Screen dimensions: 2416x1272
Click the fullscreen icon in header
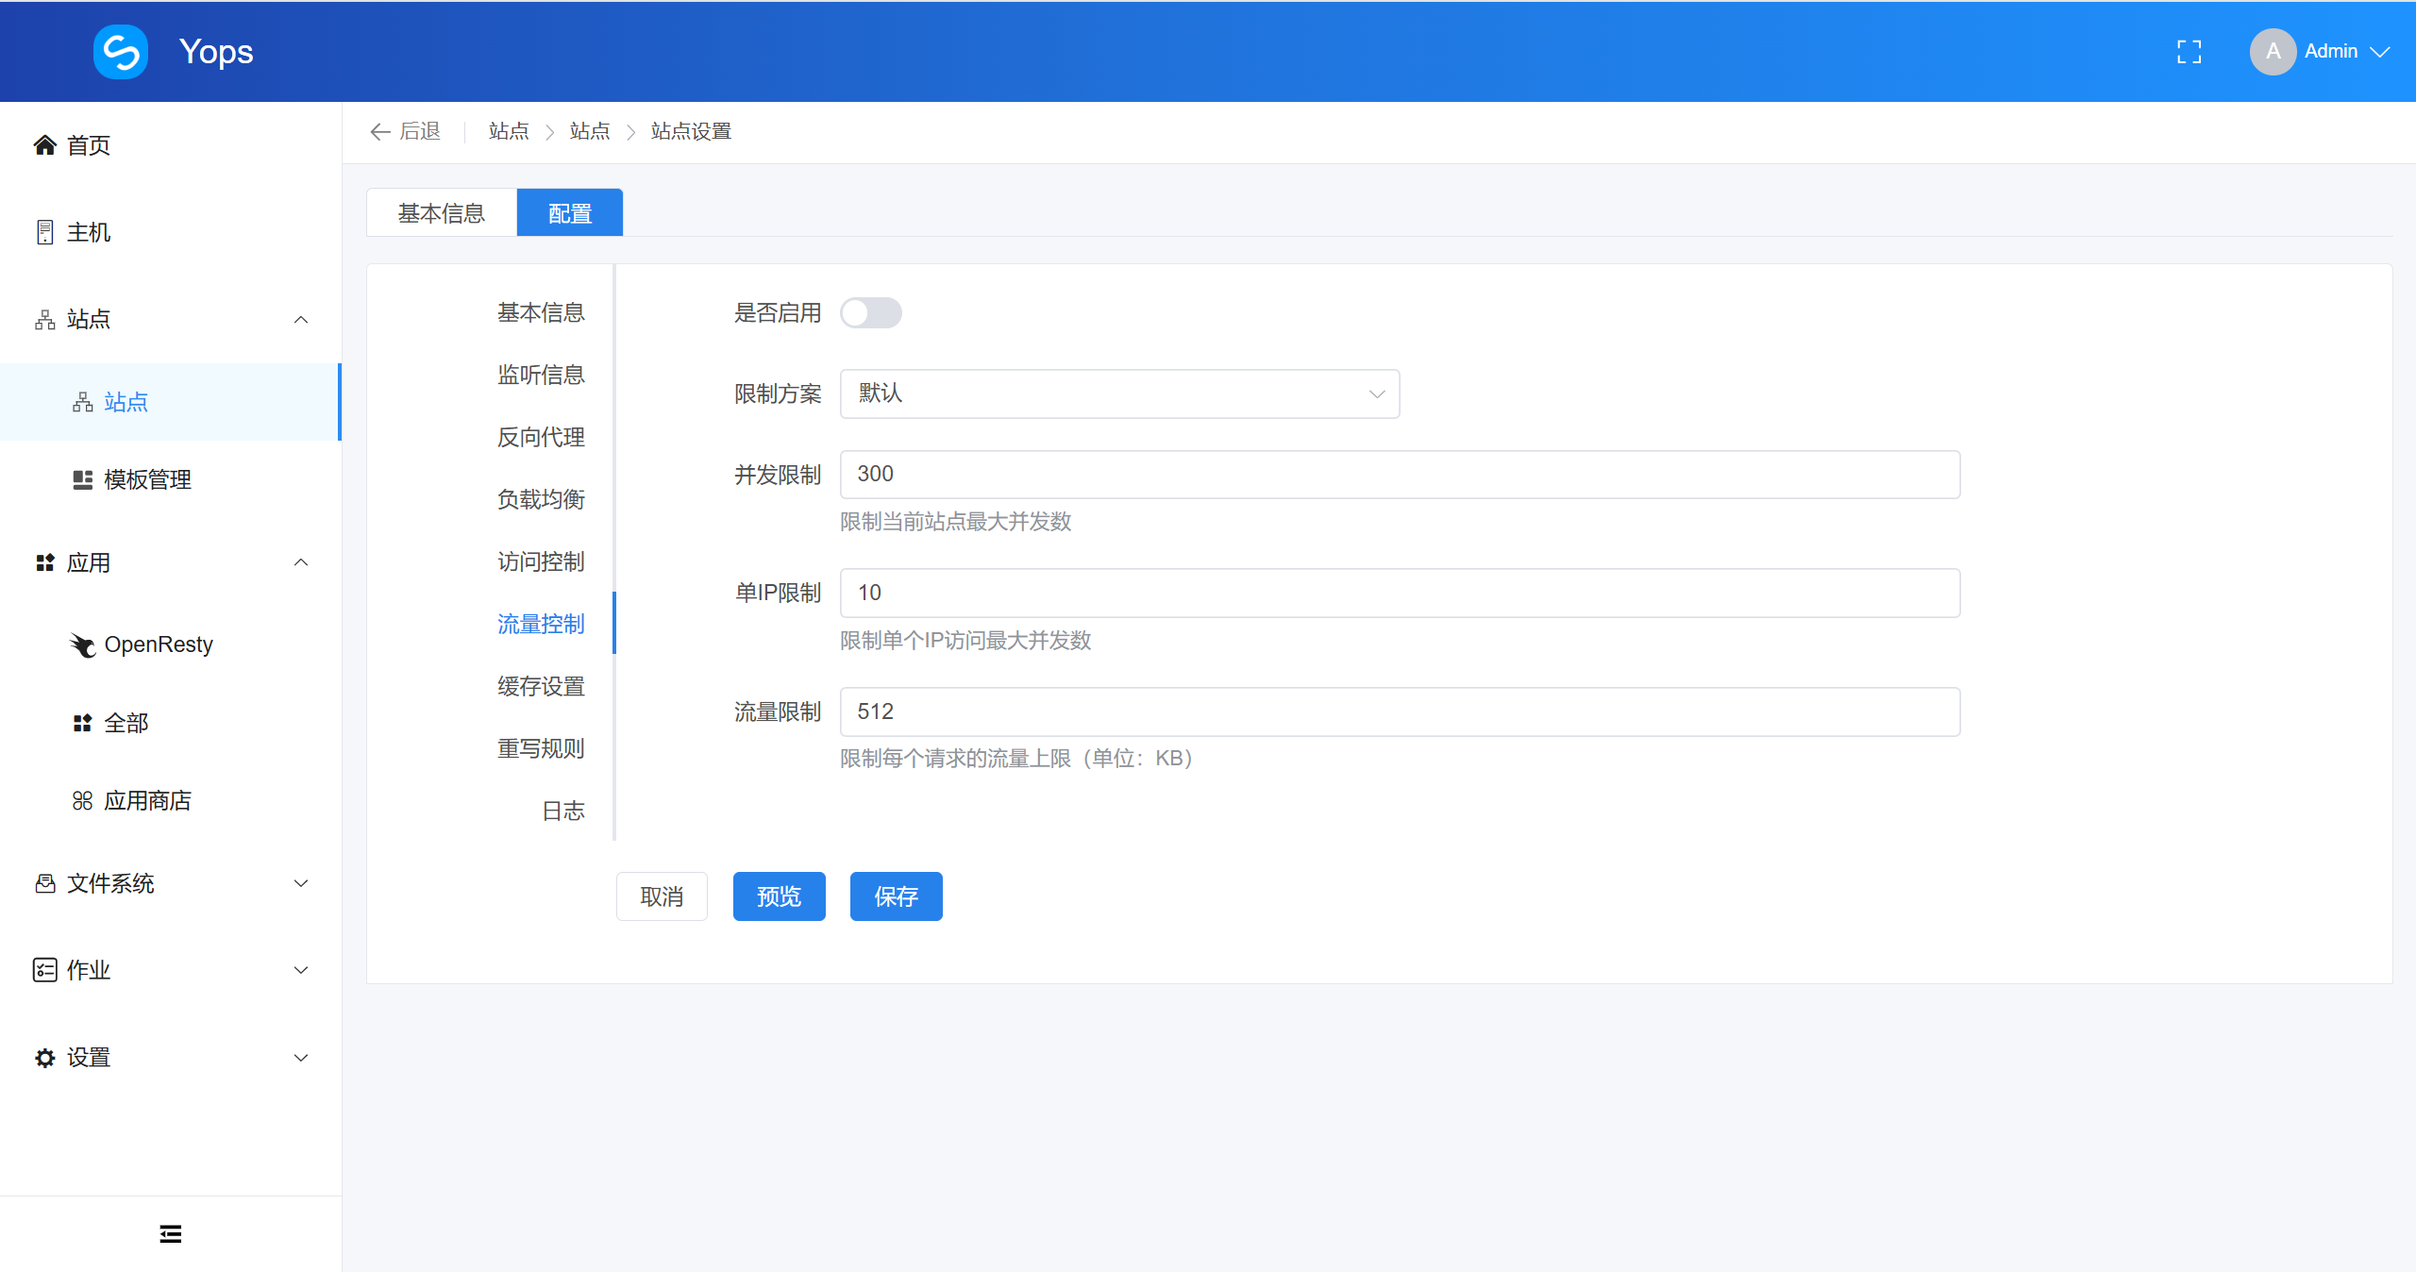(2189, 52)
